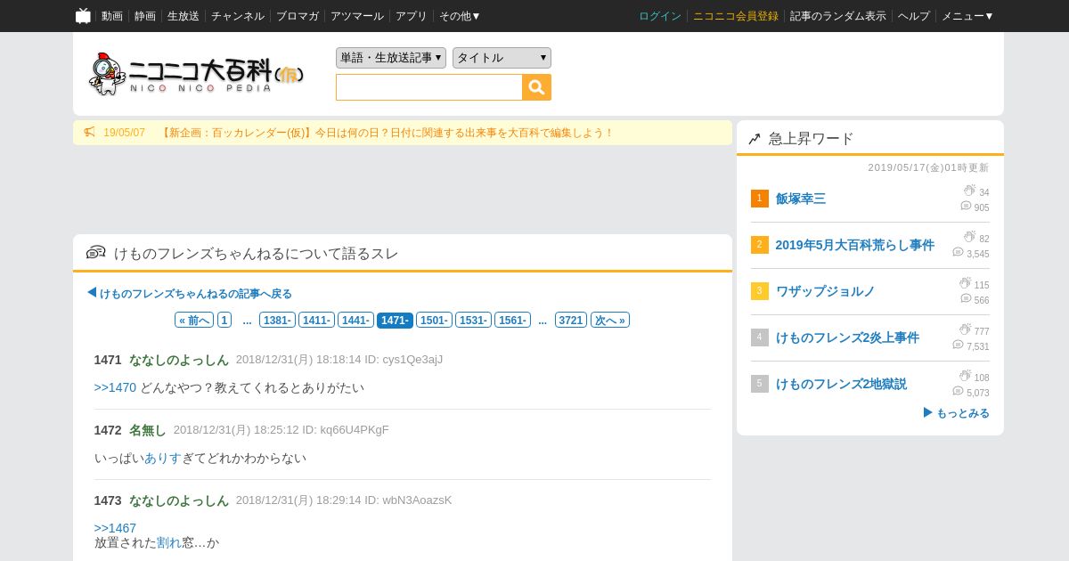The height and width of the screenshot is (561, 1069).
Task: Click the ありす word link
Action: (163, 458)
